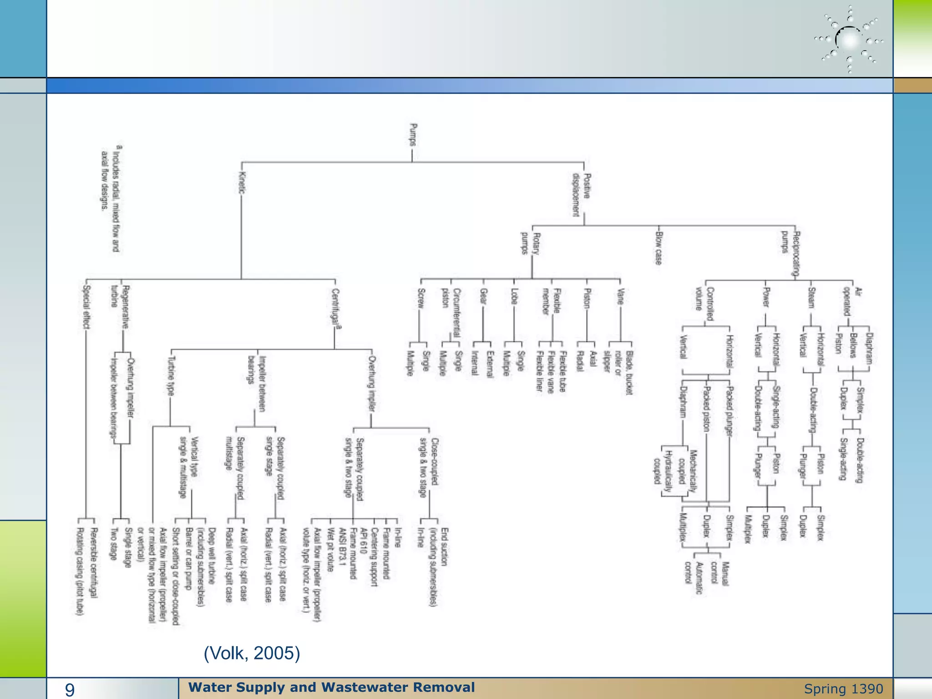
Task: Click the 'Manual control' label
Action: [720, 573]
